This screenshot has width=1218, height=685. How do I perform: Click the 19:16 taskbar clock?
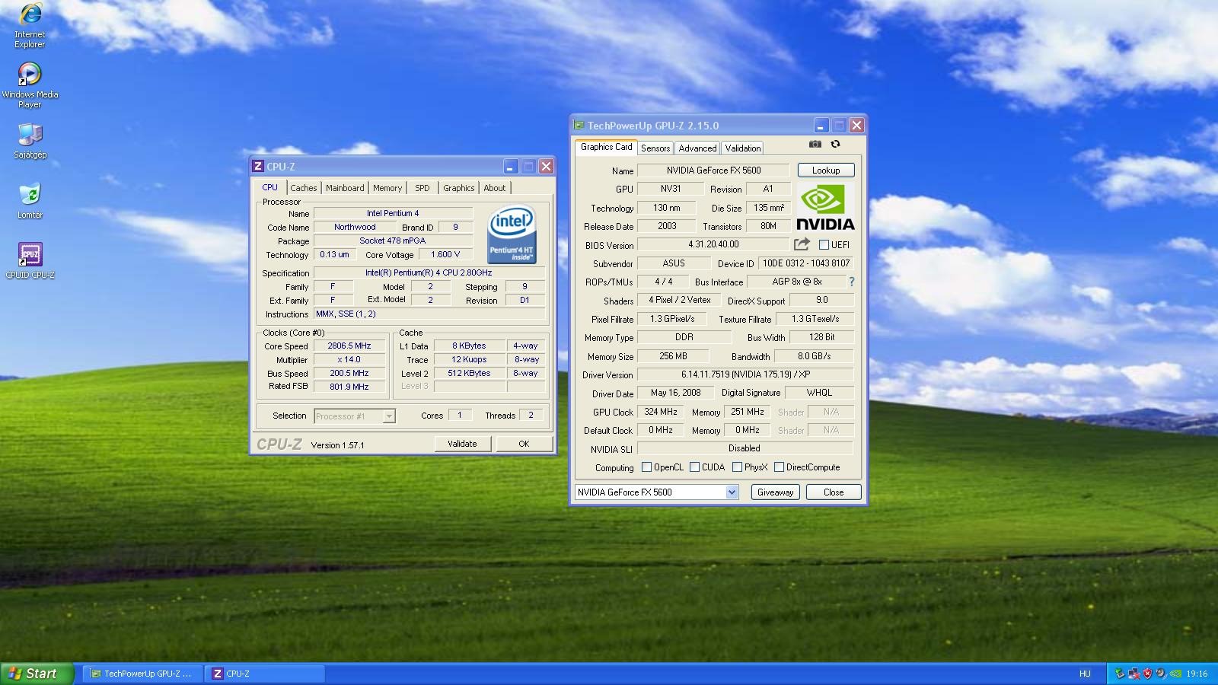pyautogui.click(x=1197, y=674)
